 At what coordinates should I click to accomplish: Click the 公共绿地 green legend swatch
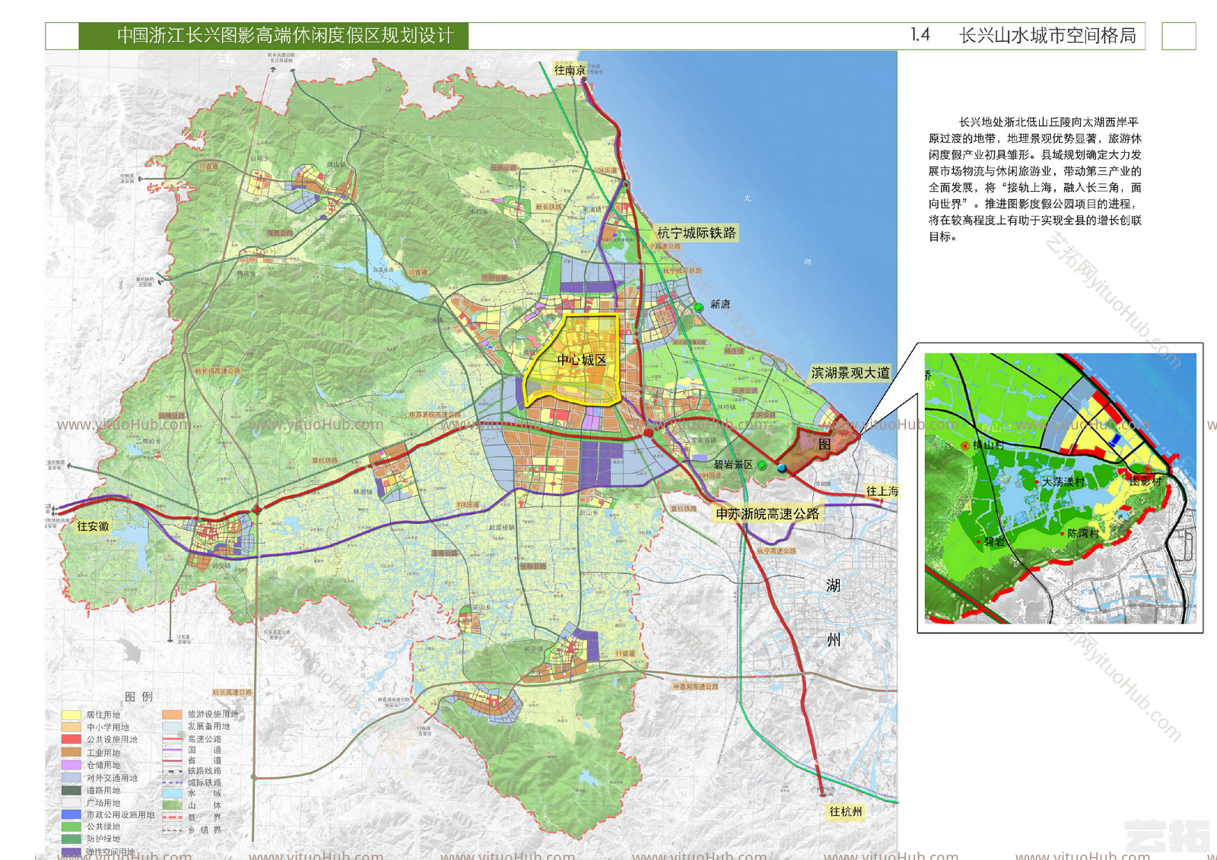pyautogui.click(x=71, y=827)
